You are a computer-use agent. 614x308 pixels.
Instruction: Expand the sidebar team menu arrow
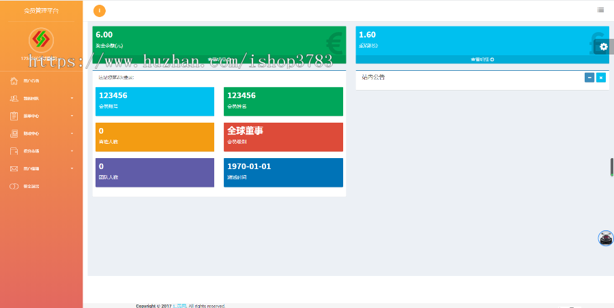pyautogui.click(x=72, y=99)
